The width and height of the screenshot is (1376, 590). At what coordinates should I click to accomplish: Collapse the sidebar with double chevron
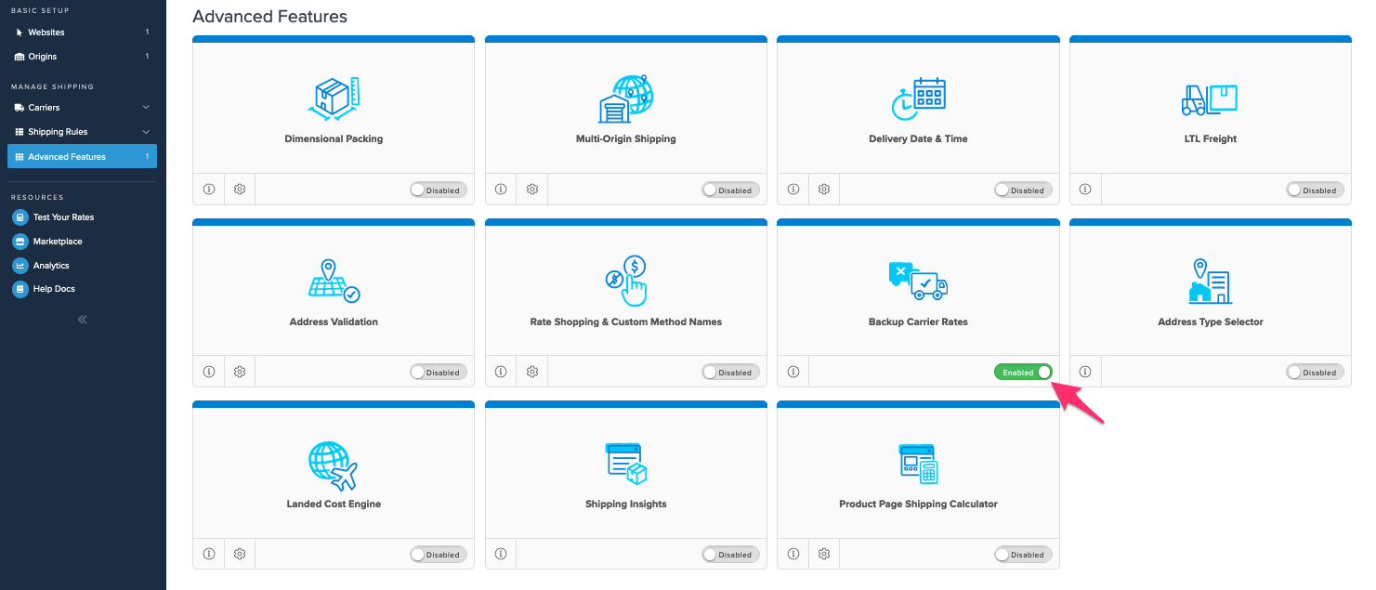pos(83,319)
